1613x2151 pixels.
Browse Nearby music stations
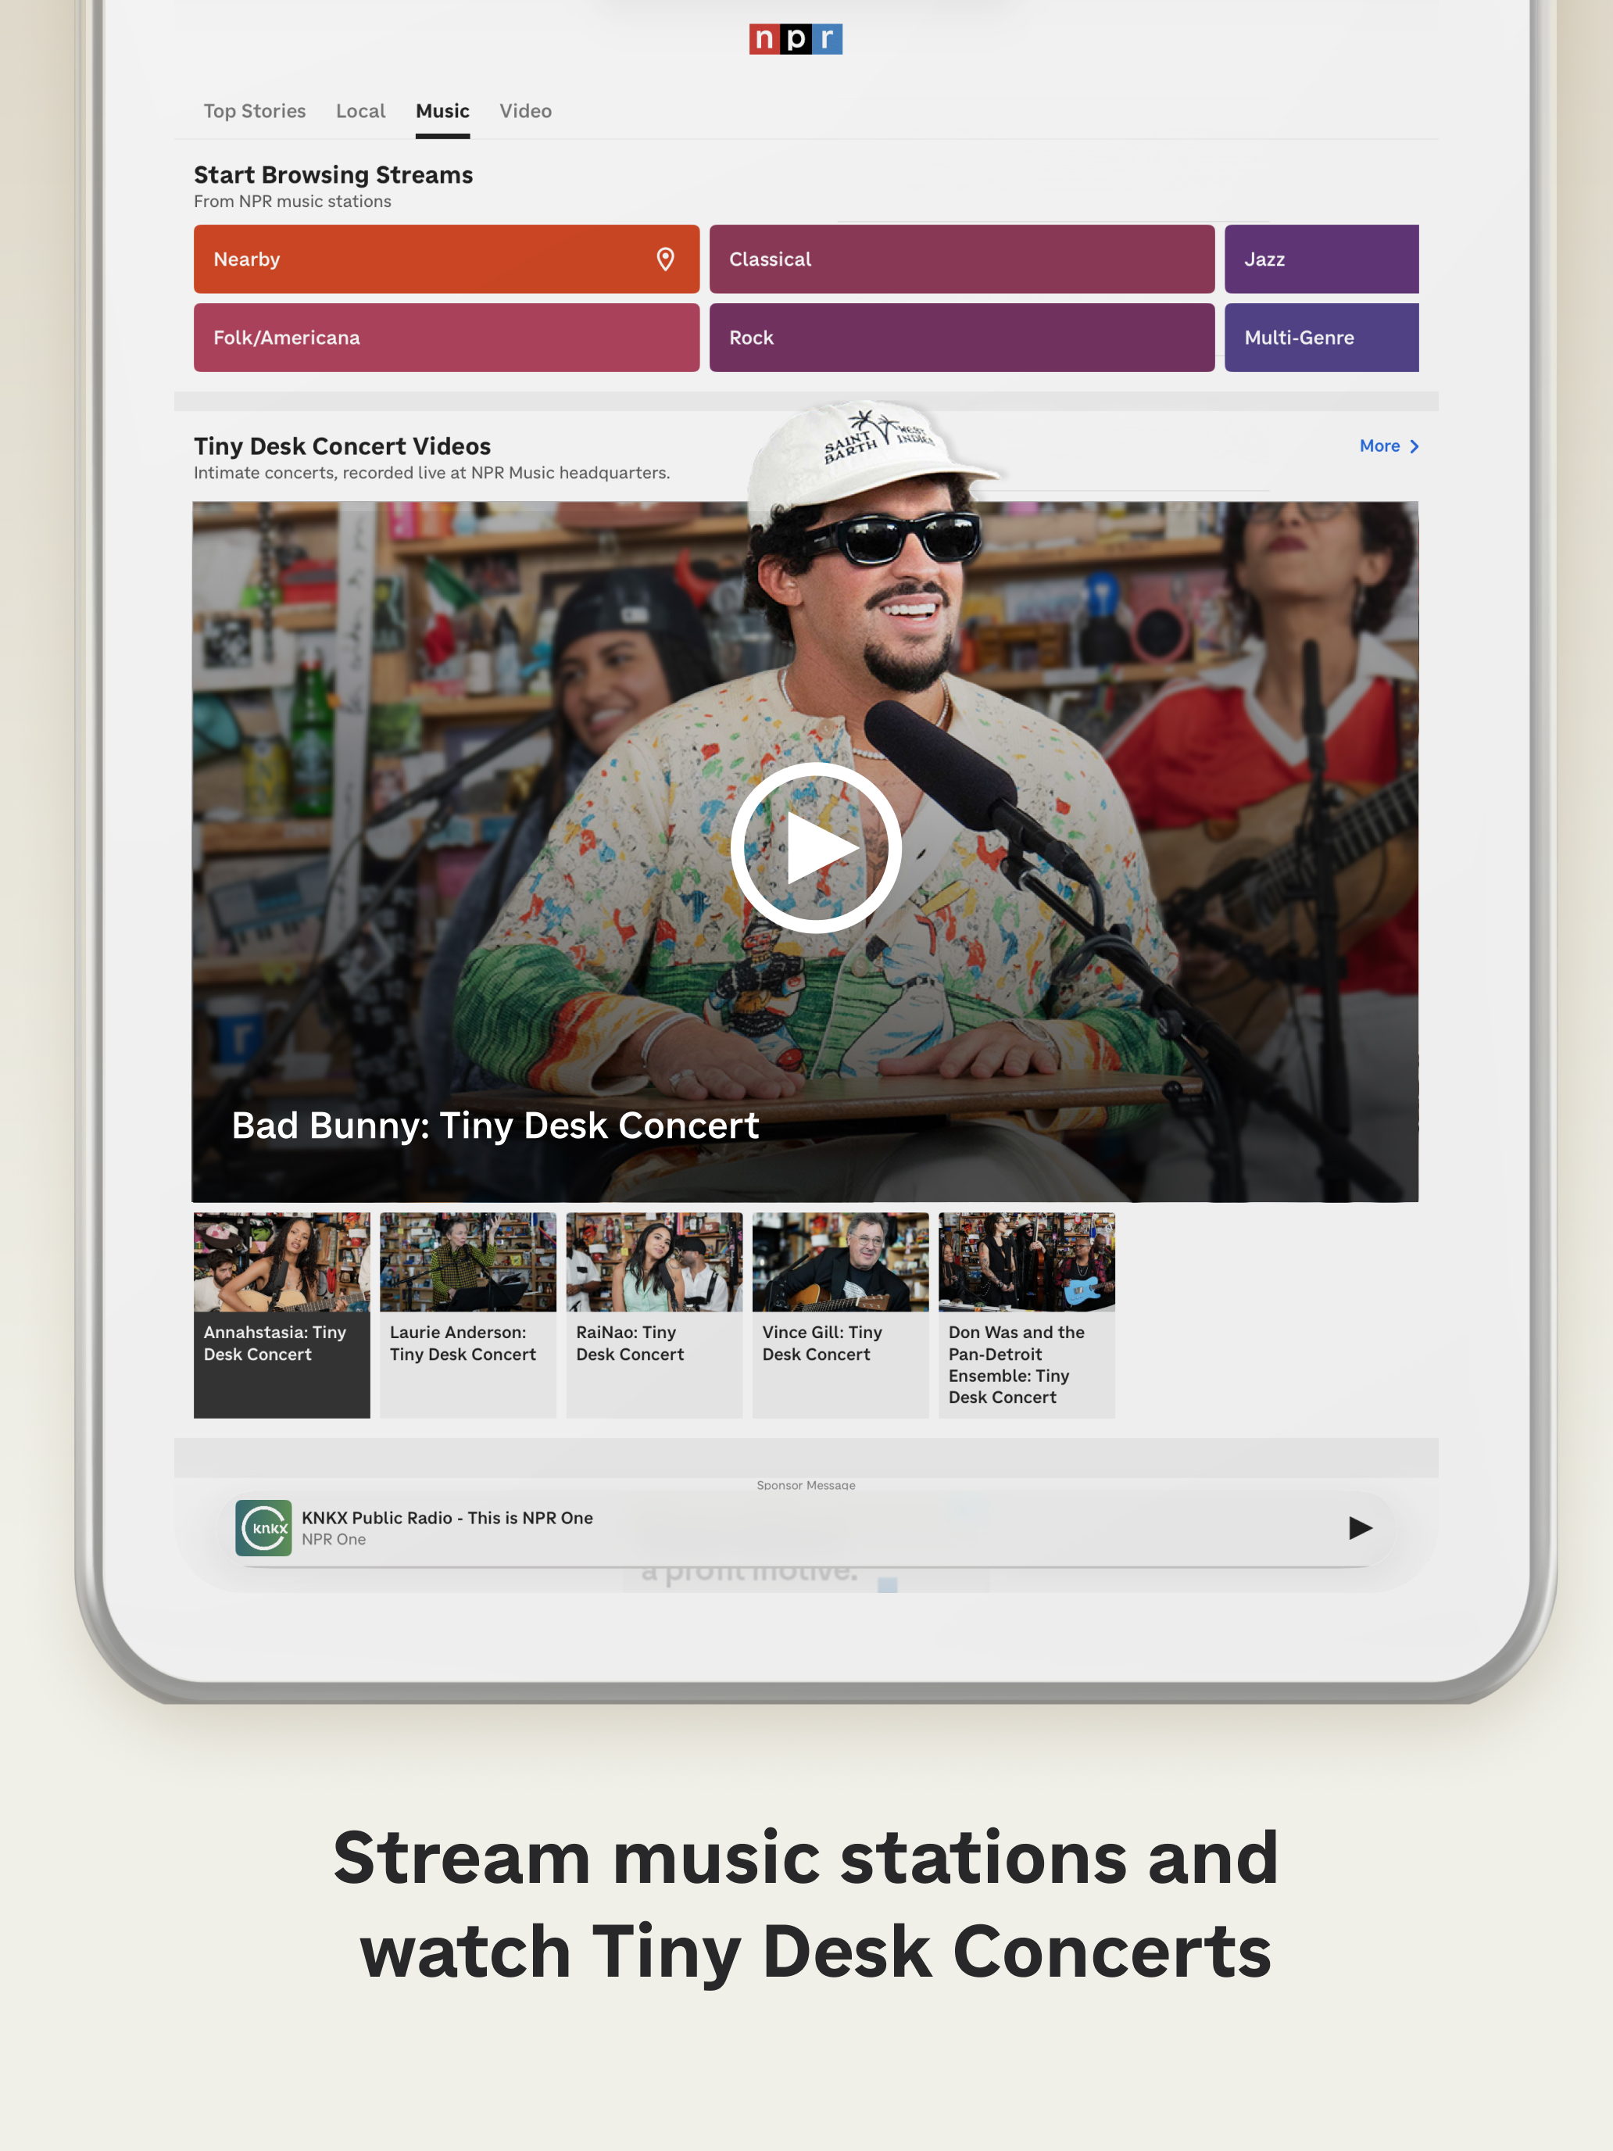pyautogui.click(x=446, y=259)
